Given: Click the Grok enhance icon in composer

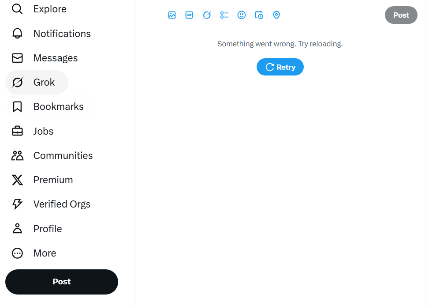Looking at the screenshot, I should (x=207, y=15).
